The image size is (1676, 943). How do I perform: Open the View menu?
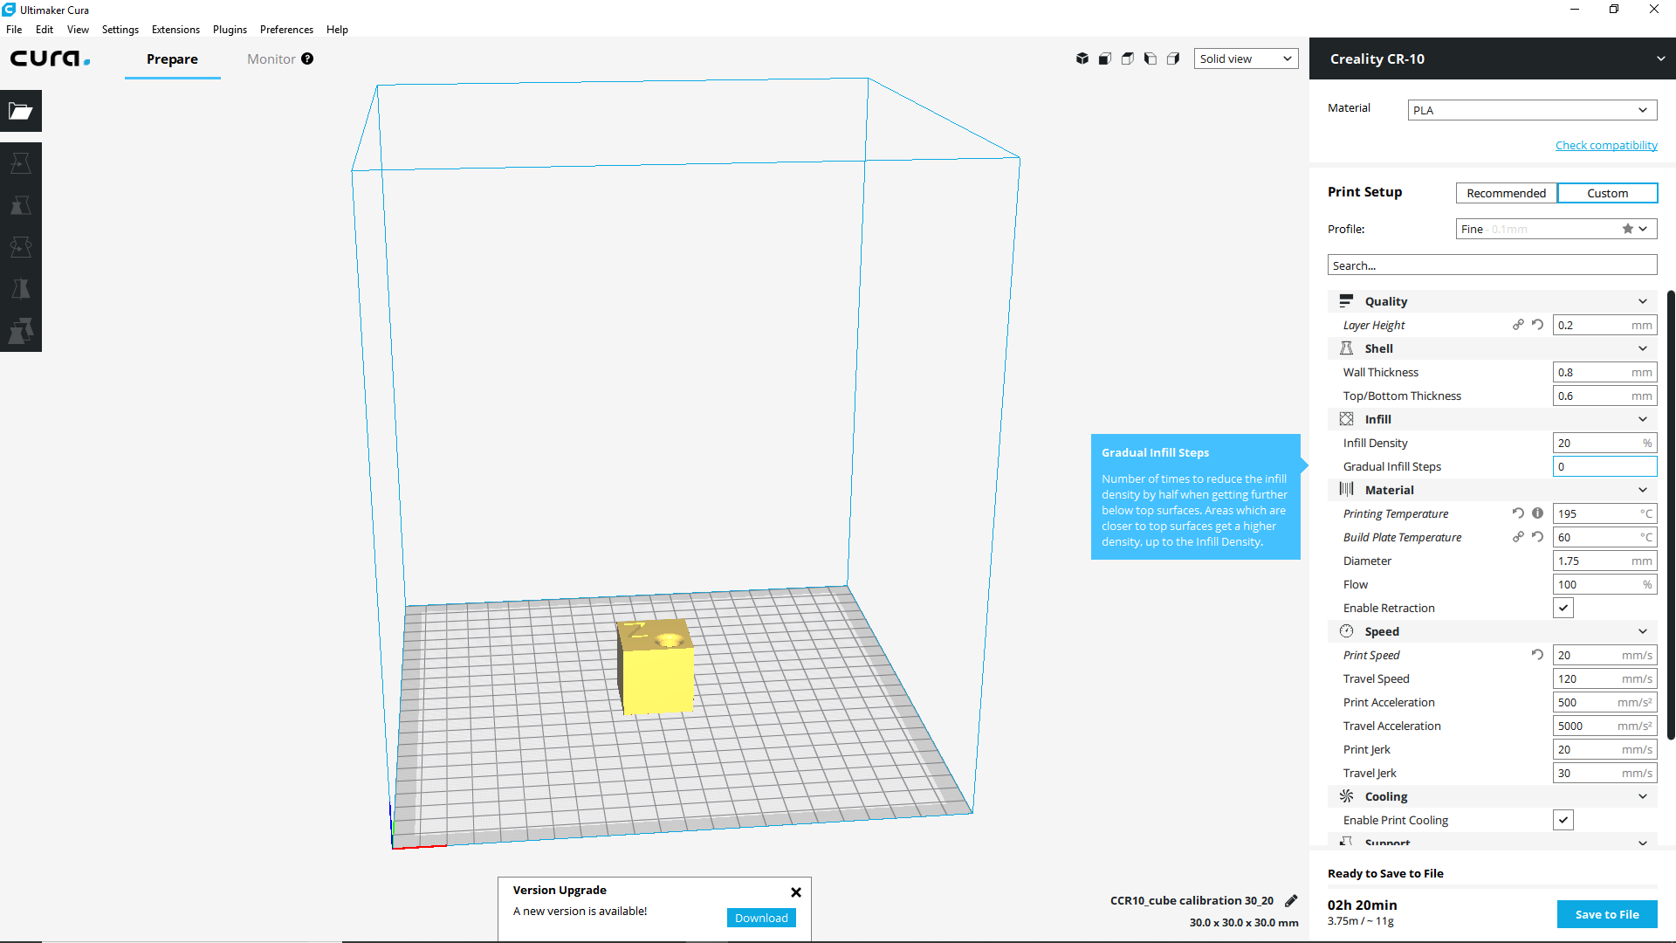(78, 29)
